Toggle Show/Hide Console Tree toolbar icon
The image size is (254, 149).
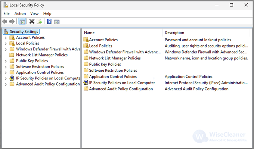tap(22, 21)
